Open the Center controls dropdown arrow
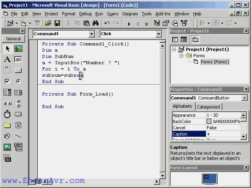The image size is (251, 188). coord(222,23)
